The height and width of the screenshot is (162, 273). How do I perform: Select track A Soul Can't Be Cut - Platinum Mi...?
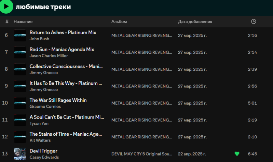click(67, 117)
